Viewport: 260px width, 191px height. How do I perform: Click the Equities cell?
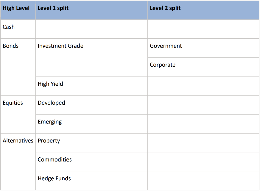[18, 114]
